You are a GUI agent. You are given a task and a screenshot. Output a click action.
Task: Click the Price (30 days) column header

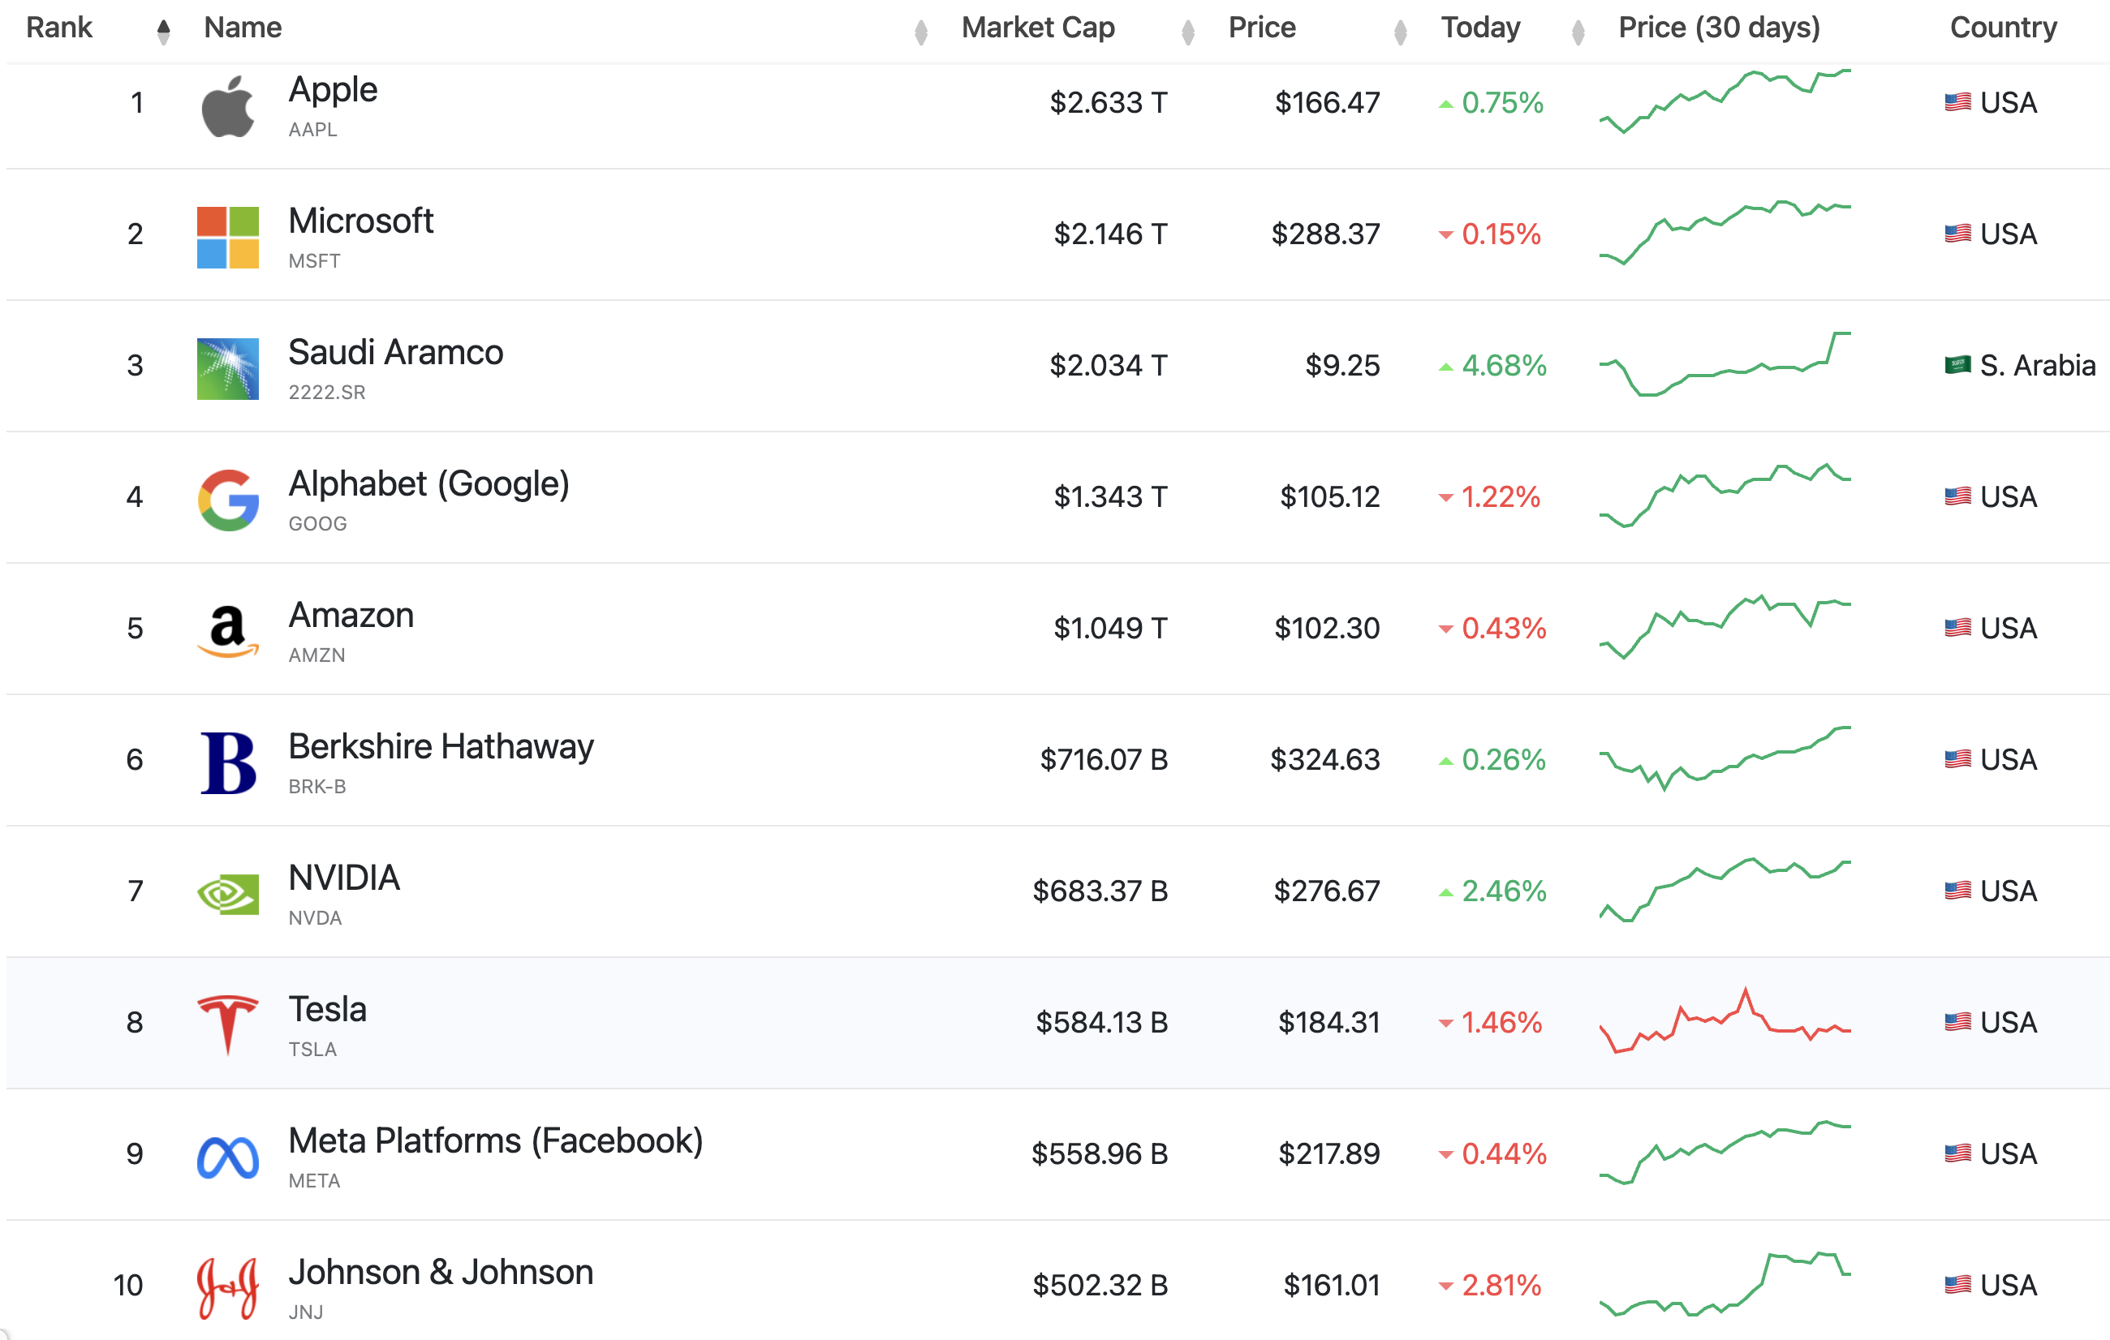coord(1719,28)
